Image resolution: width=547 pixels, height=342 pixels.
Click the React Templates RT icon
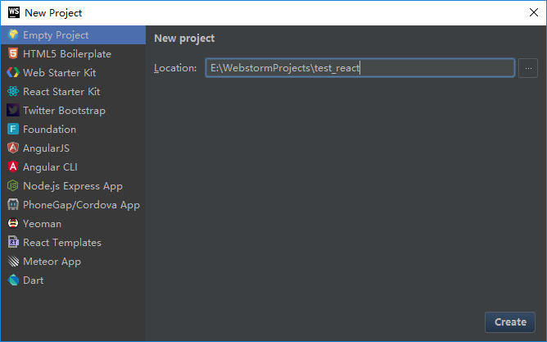click(x=13, y=243)
